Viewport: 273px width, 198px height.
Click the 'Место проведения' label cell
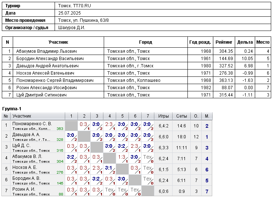click(x=28, y=20)
